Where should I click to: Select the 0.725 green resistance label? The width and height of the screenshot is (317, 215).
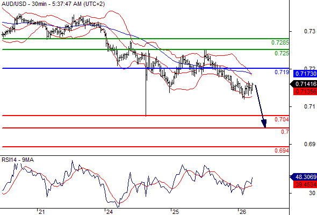(x=282, y=53)
